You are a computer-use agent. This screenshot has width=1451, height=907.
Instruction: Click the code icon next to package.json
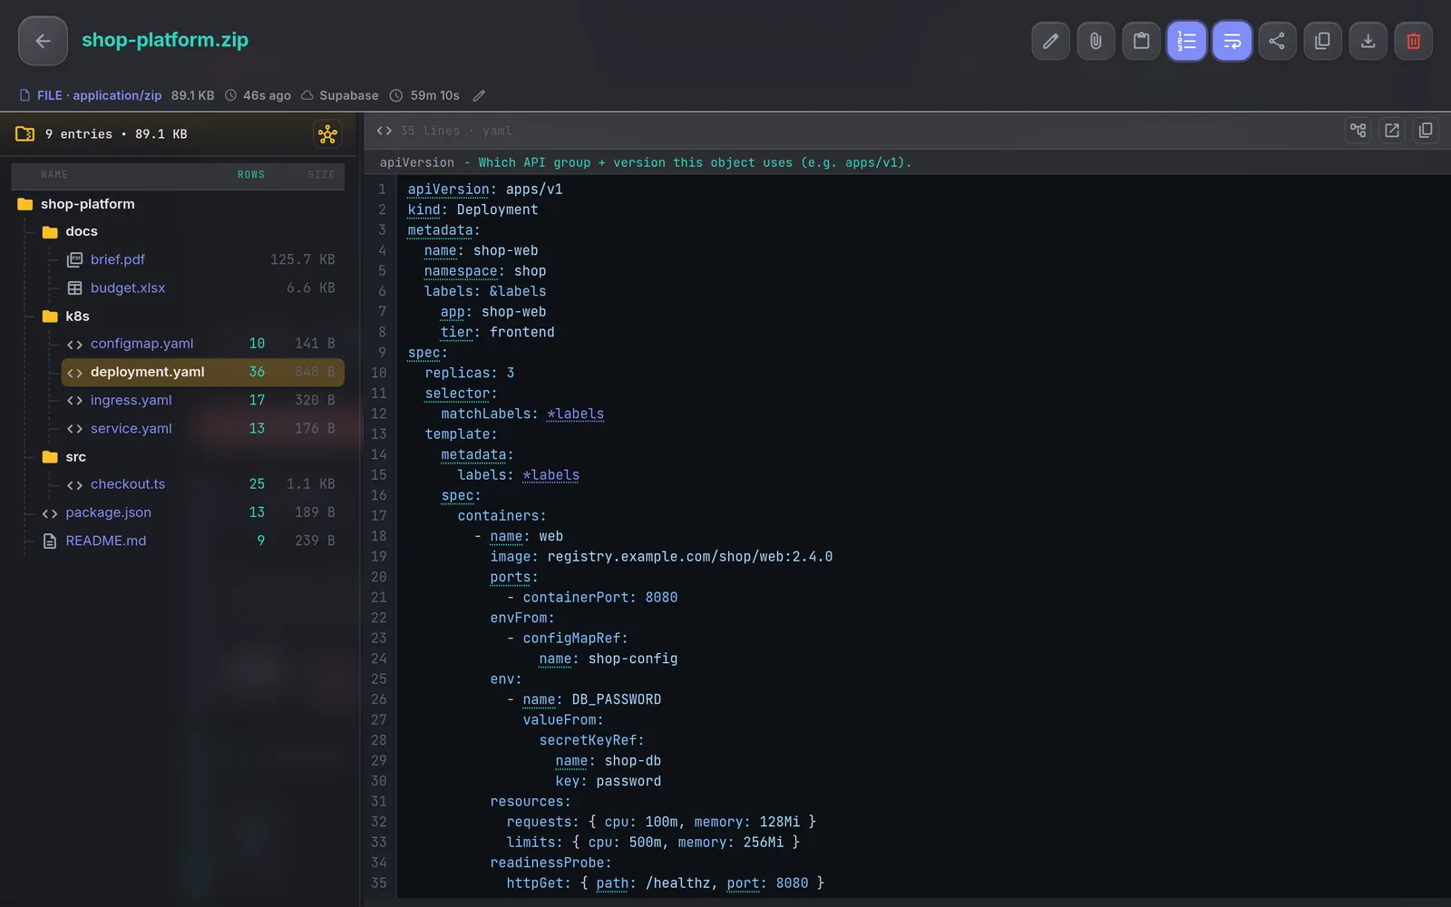click(x=50, y=513)
